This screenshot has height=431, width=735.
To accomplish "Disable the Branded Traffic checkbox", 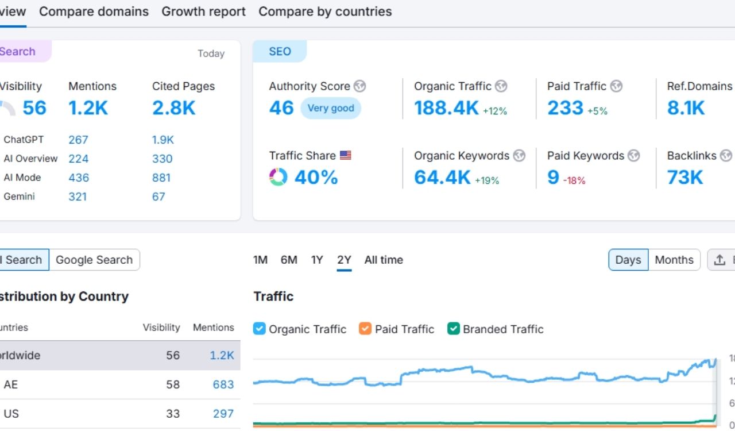I will point(454,329).
